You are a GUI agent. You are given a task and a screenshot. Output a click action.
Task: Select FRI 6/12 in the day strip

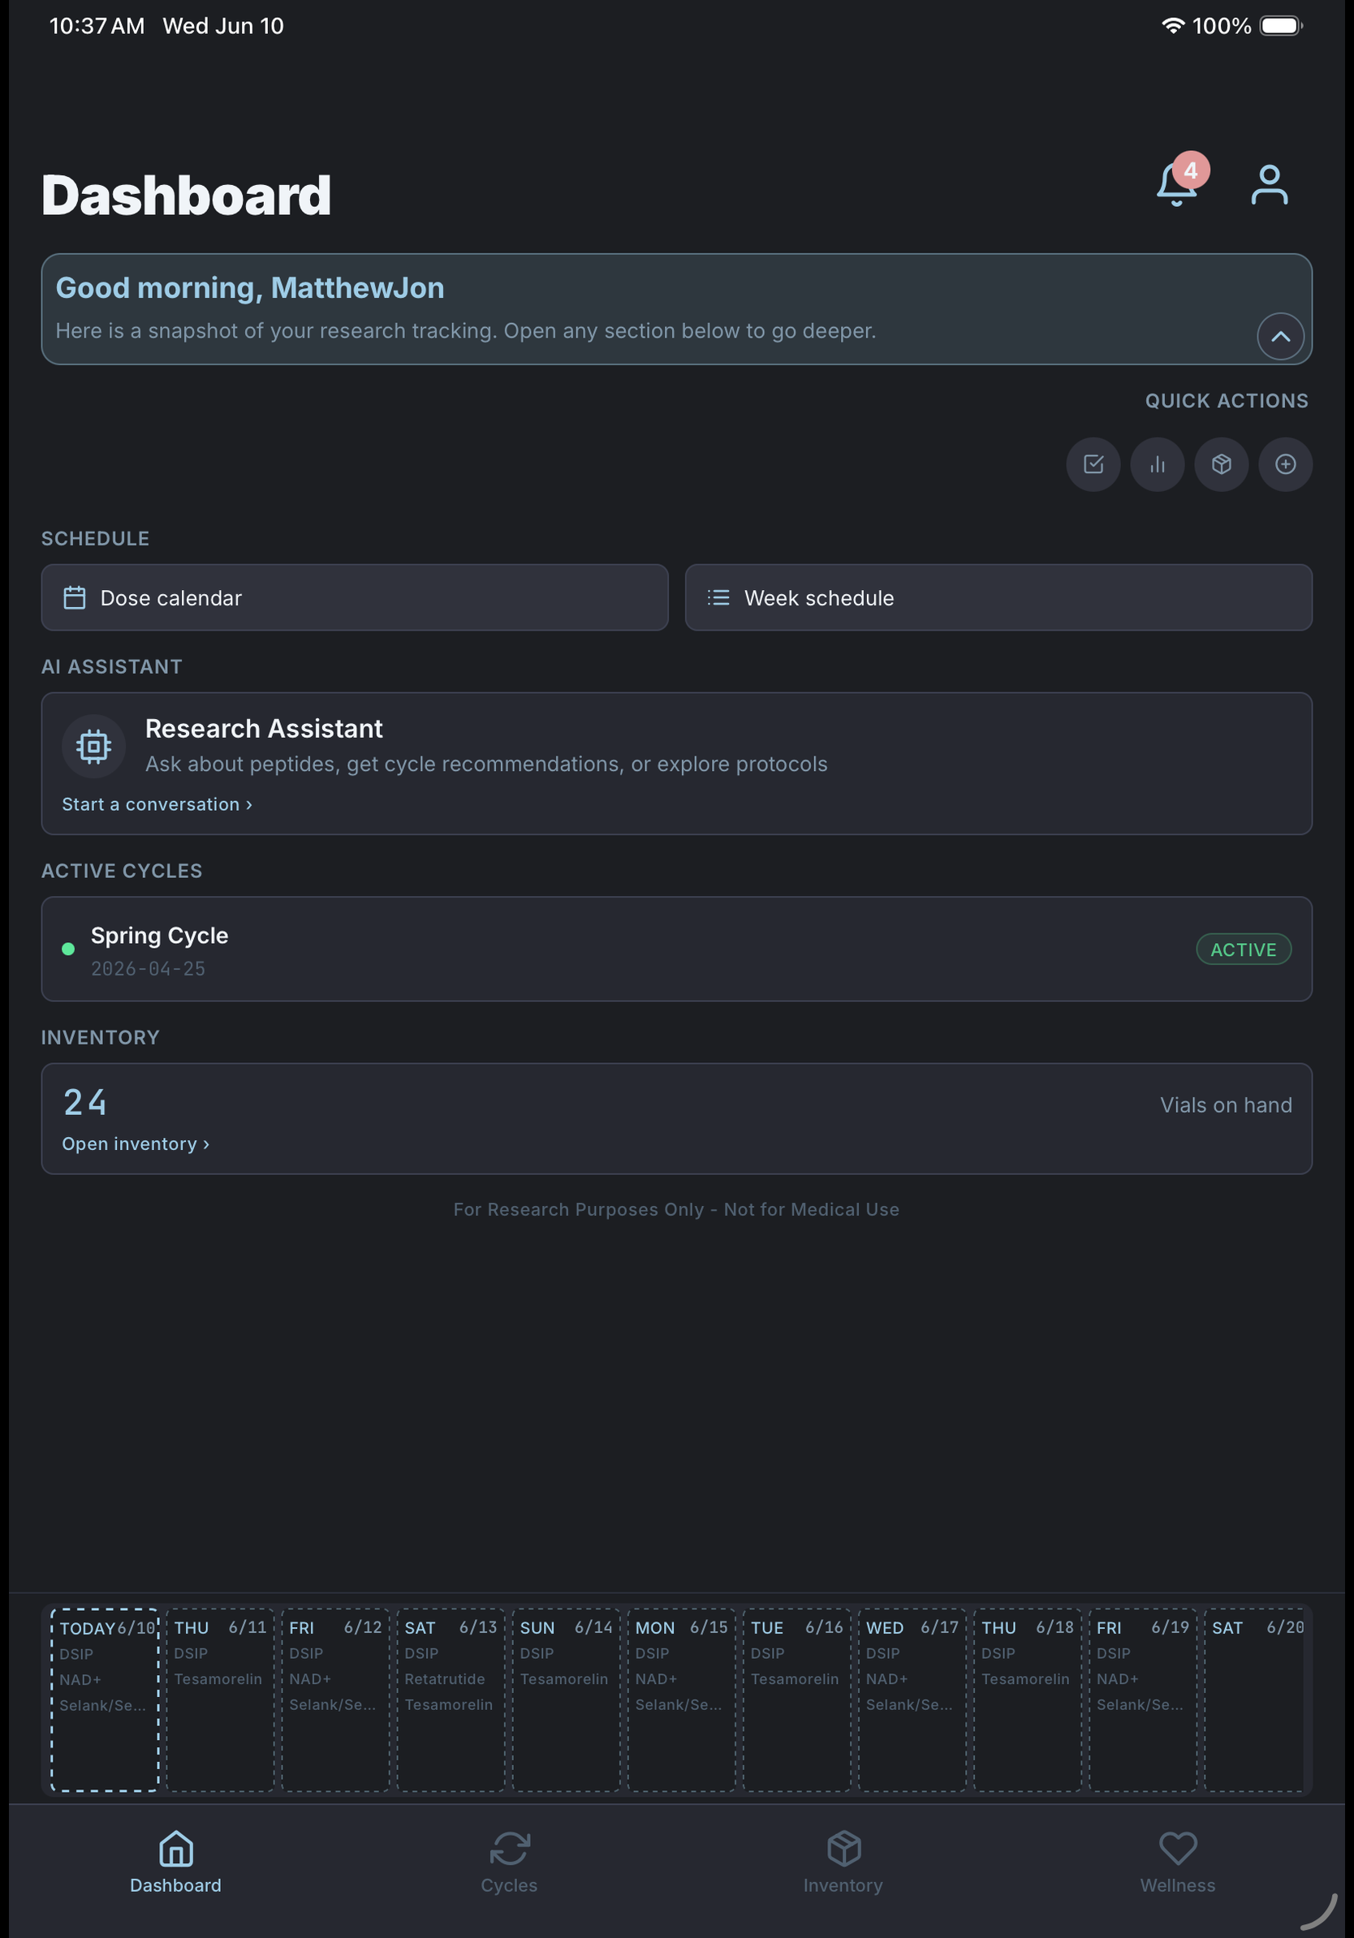click(335, 1700)
